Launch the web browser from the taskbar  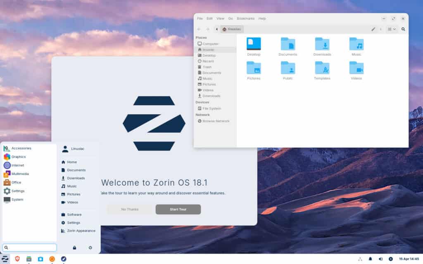pos(64,259)
